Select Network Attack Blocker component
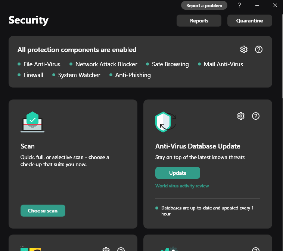 (x=106, y=64)
